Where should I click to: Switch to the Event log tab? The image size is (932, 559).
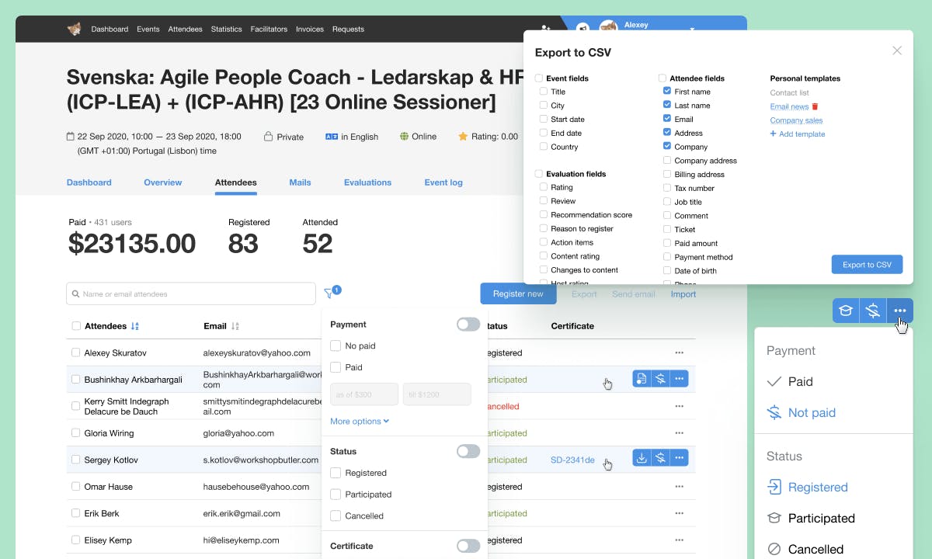tap(443, 182)
